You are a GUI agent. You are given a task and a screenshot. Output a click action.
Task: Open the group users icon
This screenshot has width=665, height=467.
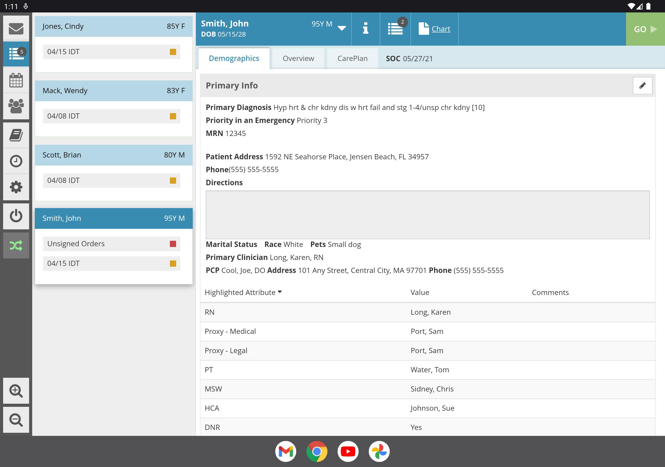click(16, 106)
